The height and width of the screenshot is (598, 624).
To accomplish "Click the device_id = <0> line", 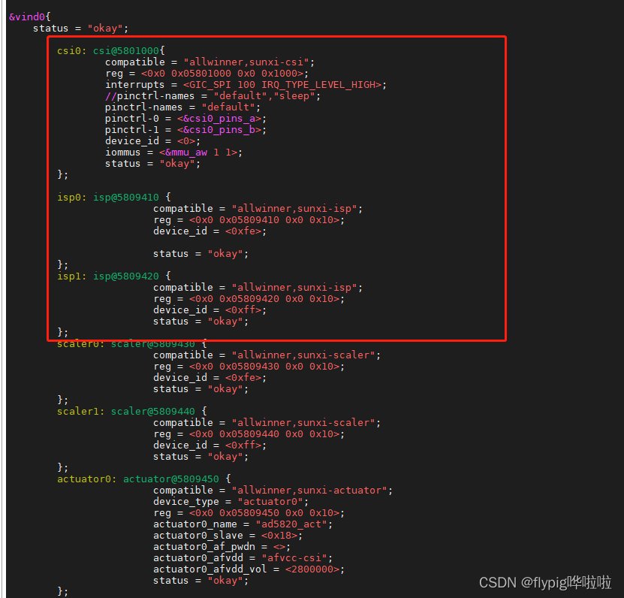I will click(153, 141).
